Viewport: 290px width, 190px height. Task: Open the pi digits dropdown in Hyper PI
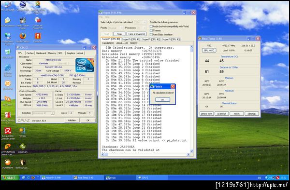140,22
